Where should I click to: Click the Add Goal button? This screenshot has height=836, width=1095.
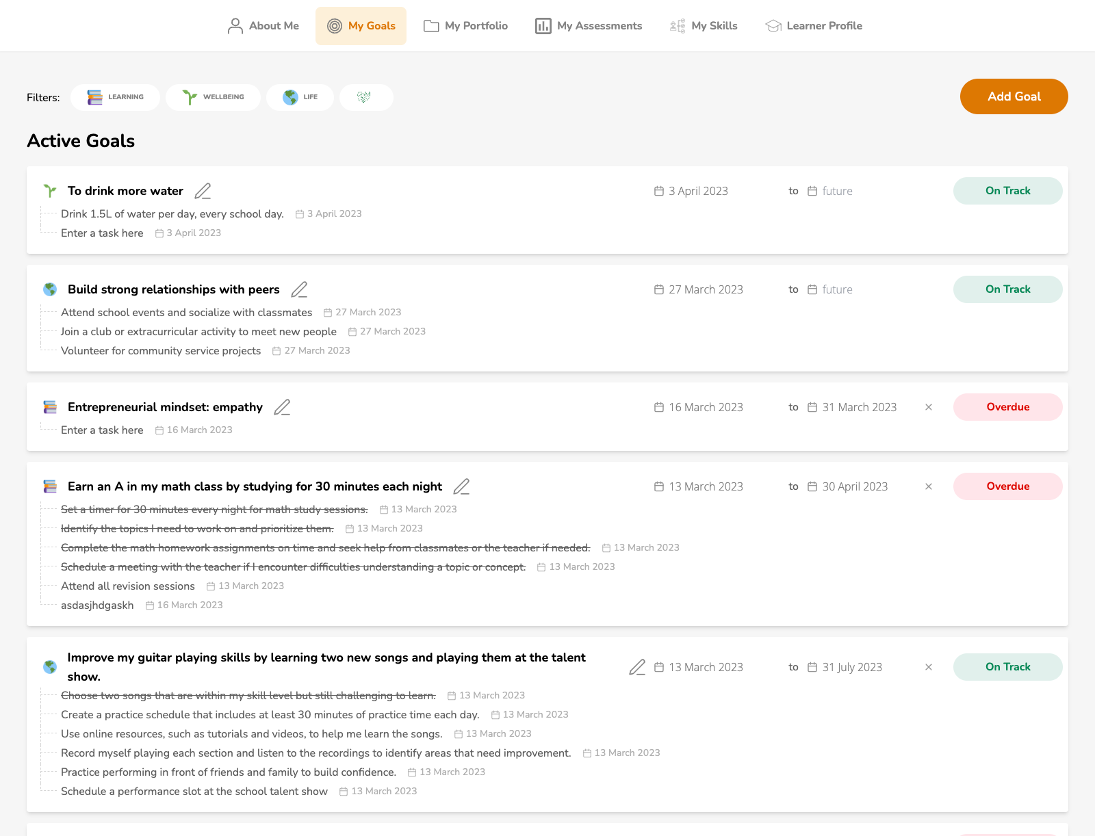click(1014, 96)
